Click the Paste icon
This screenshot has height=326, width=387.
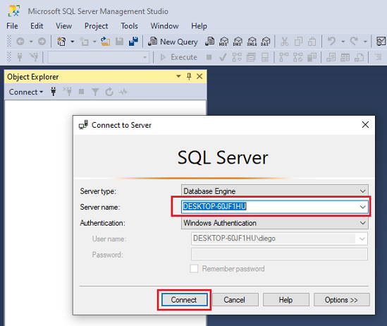click(312, 42)
